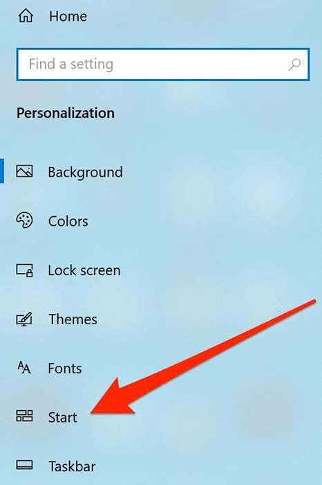Screen dimensions: 322x485
Task: Go to Home settings label
Action: point(68,16)
